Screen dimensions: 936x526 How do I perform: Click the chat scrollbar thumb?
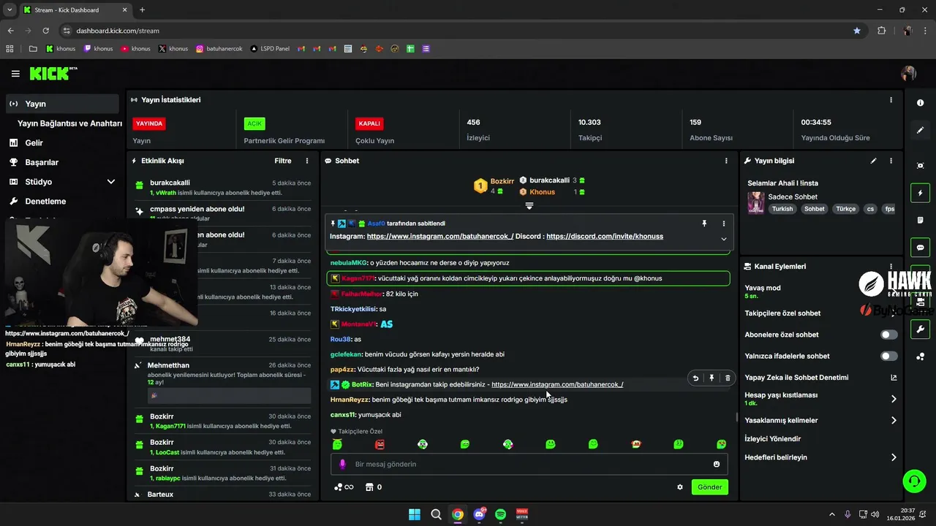pos(736,417)
